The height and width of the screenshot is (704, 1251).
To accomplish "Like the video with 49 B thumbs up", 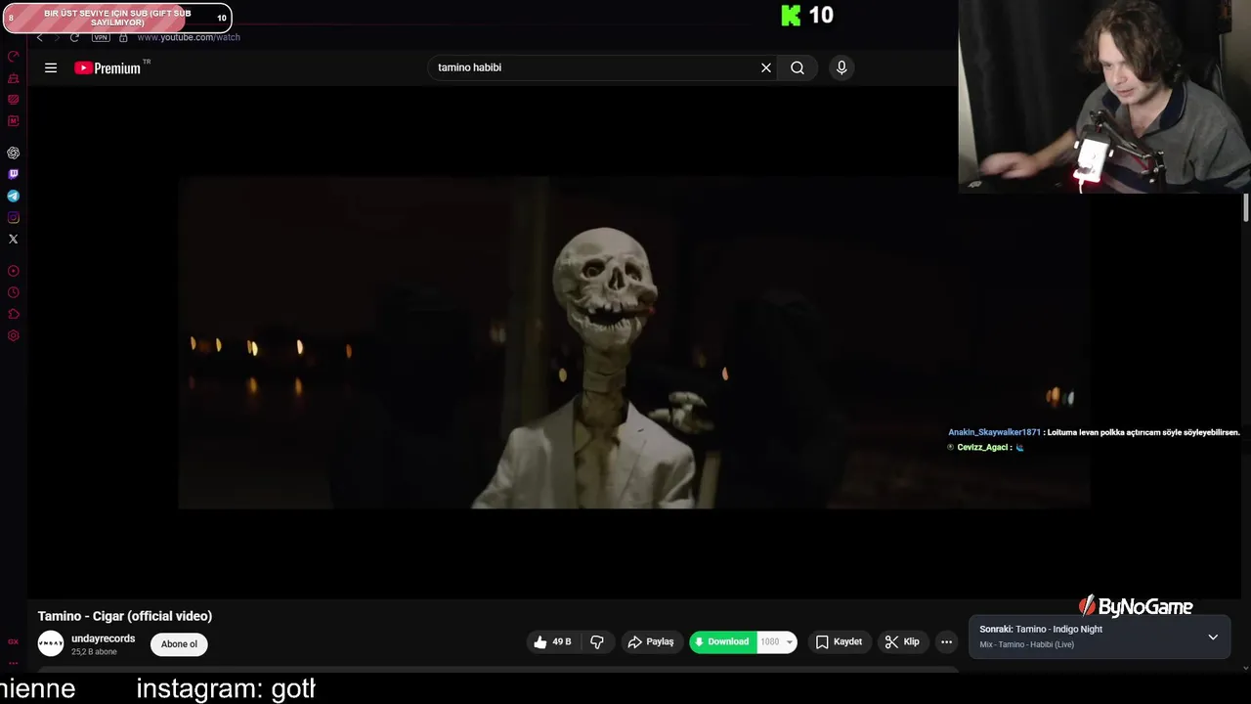I will 552,641.
